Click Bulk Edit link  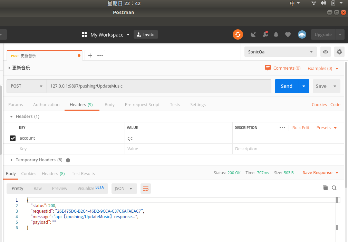point(300,128)
